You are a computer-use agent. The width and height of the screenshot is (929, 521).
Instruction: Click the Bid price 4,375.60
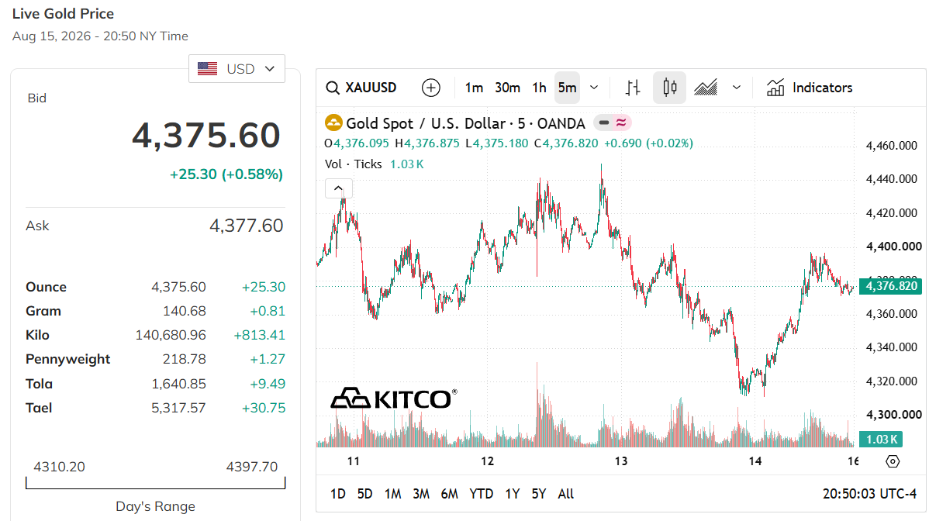click(205, 135)
